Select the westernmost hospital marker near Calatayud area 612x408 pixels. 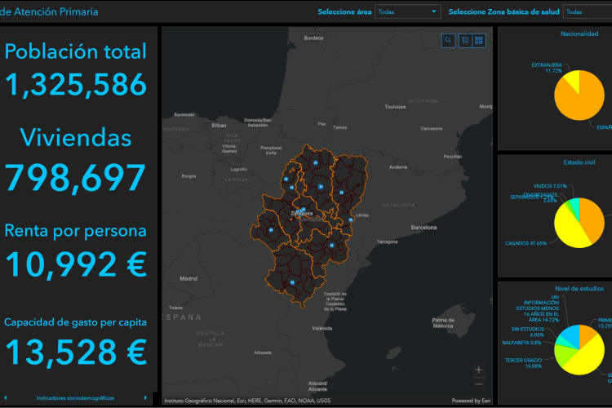(x=271, y=230)
